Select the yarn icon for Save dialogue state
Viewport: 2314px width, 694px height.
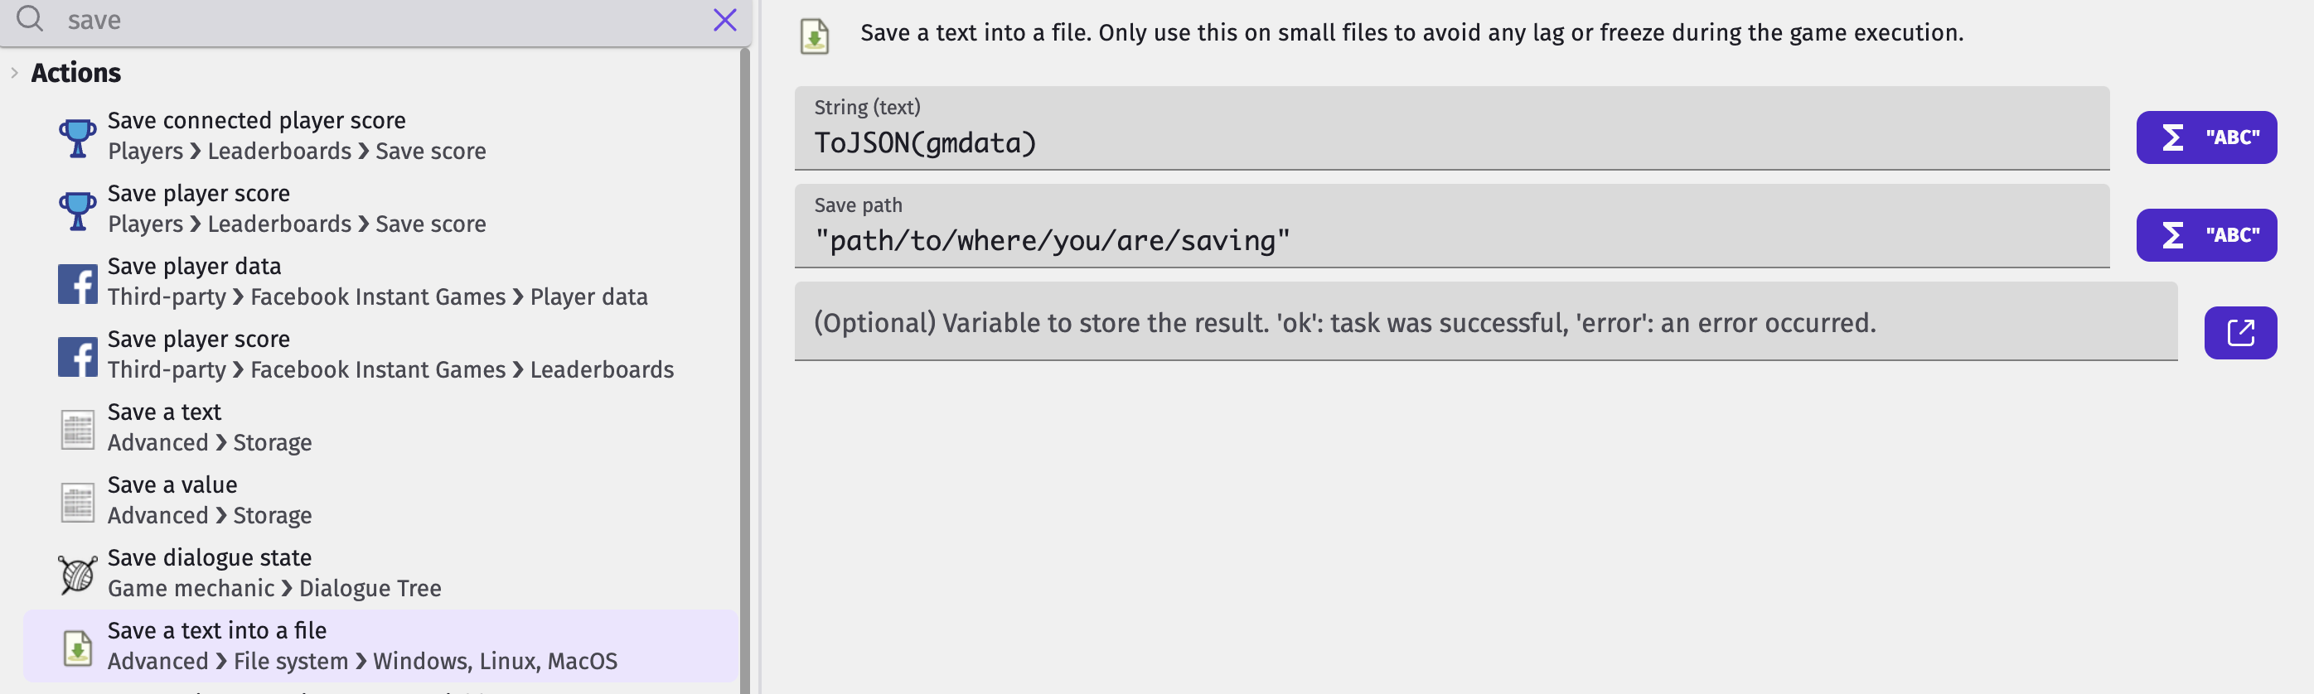pyautogui.click(x=78, y=575)
